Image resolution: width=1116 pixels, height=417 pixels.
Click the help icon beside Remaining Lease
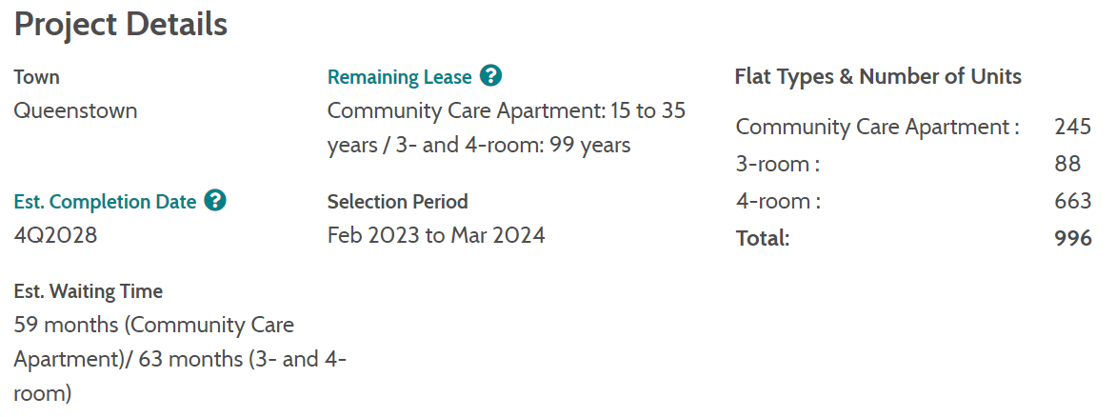coord(491,76)
